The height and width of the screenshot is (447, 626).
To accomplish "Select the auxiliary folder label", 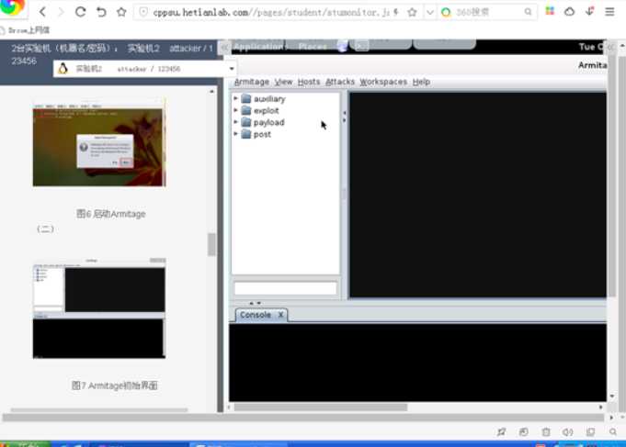I will [269, 99].
